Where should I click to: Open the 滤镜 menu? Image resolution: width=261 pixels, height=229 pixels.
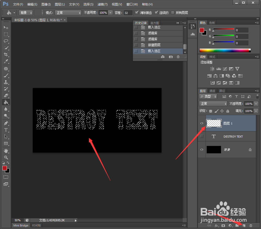(102, 4)
